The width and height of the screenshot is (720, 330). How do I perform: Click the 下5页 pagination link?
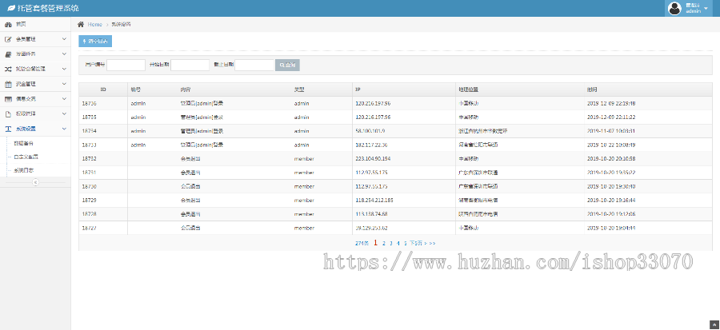click(x=416, y=244)
